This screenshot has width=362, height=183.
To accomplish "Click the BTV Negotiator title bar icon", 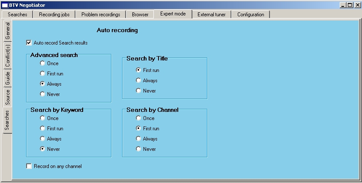I will point(5,5).
